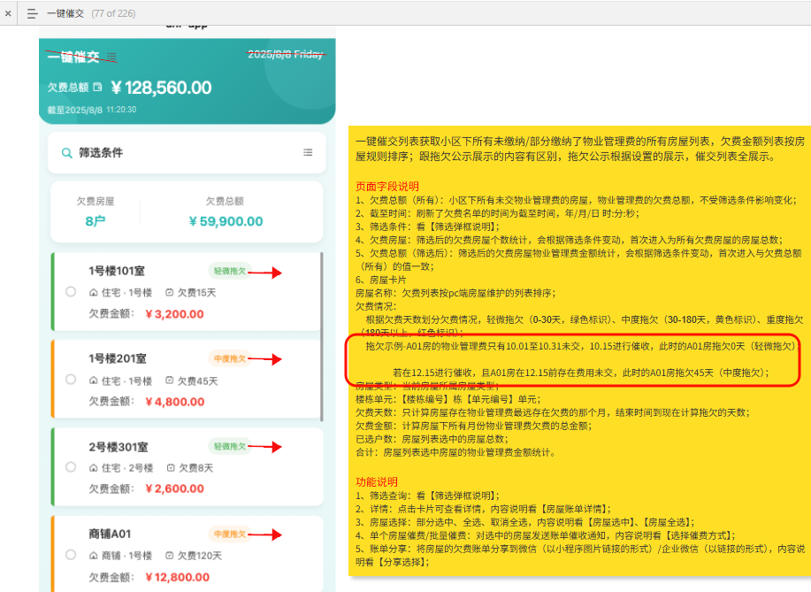Click the search magnifier icon in 筛选条件
This screenshot has height=592, width=811.
tap(66, 153)
